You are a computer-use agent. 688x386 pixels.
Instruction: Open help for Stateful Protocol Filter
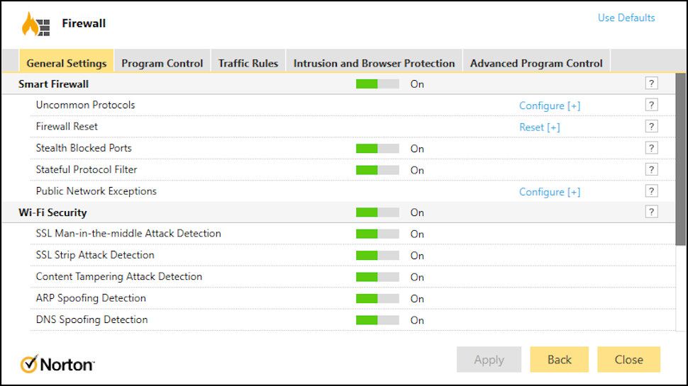click(x=651, y=169)
